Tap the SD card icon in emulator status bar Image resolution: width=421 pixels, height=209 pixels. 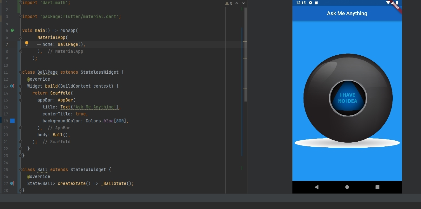[316, 3]
